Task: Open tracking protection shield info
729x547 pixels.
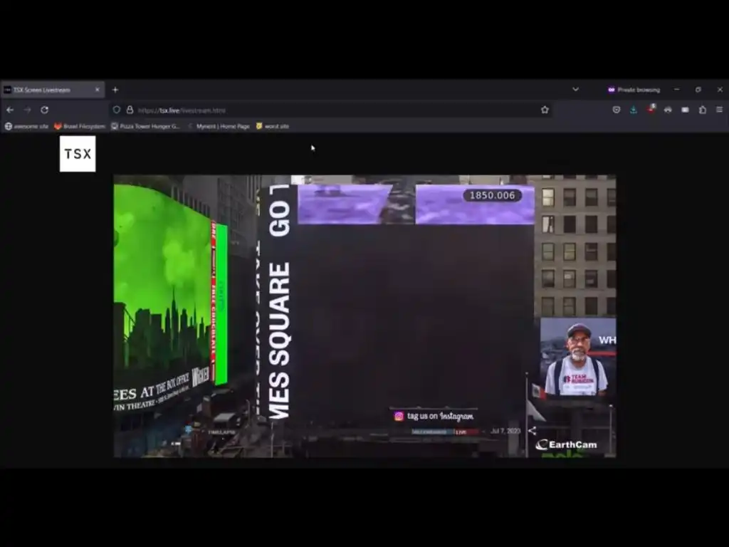Action: [x=117, y=110]
